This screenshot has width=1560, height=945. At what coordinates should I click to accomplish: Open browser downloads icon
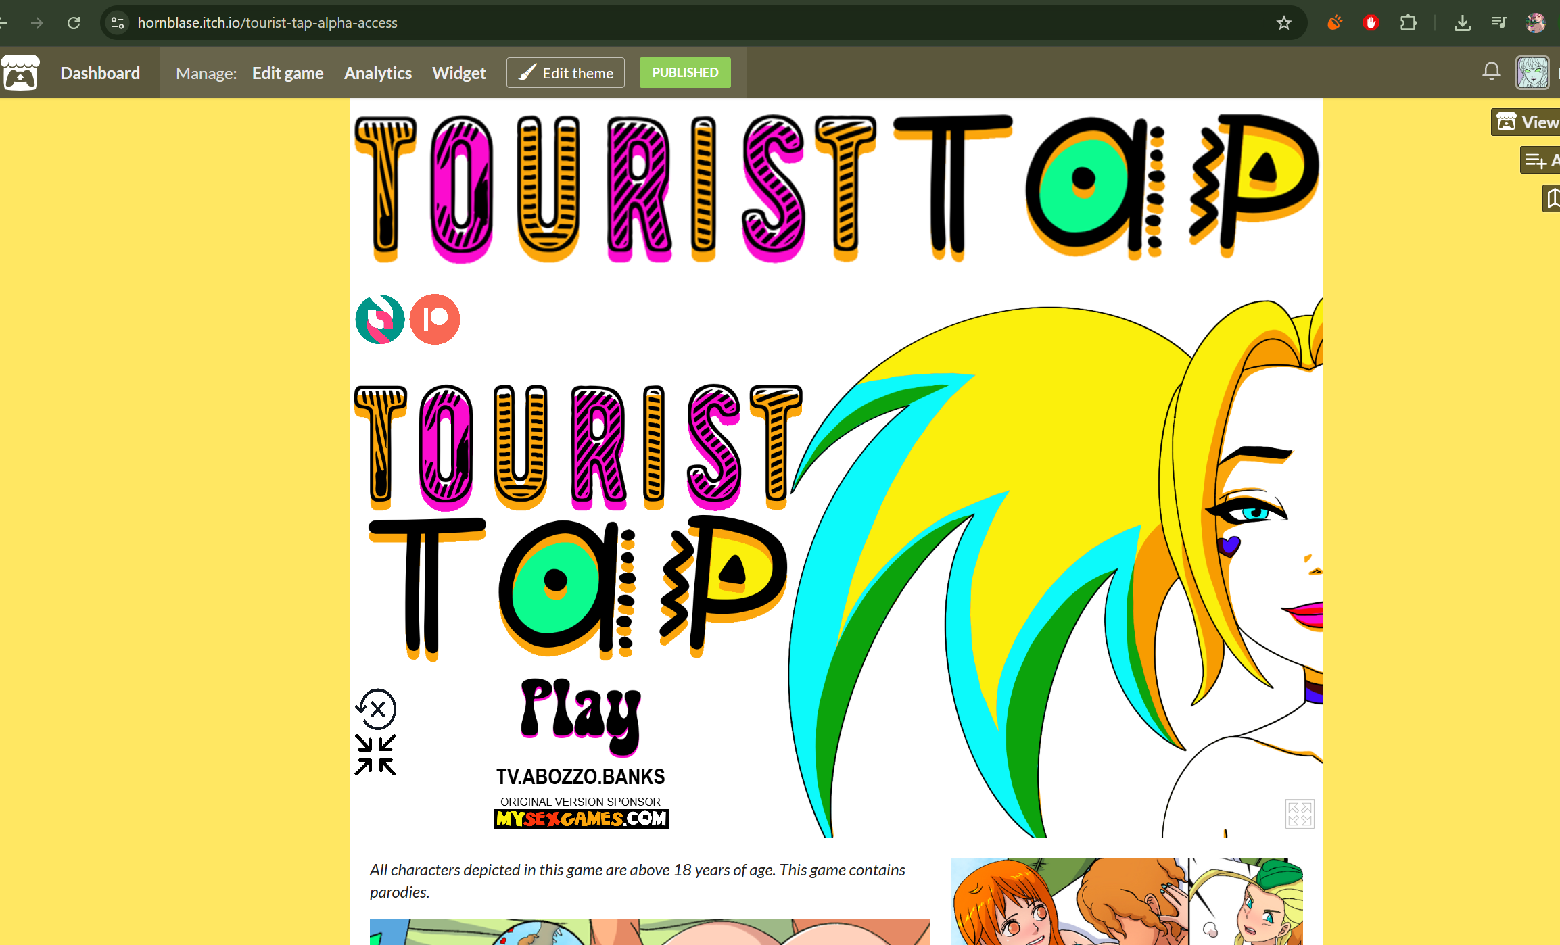point(1462,23)
